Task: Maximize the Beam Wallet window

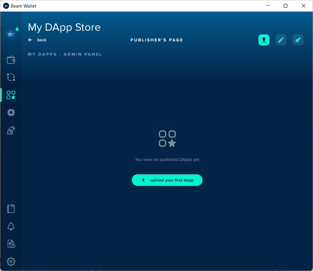Action: click(286, 6)
